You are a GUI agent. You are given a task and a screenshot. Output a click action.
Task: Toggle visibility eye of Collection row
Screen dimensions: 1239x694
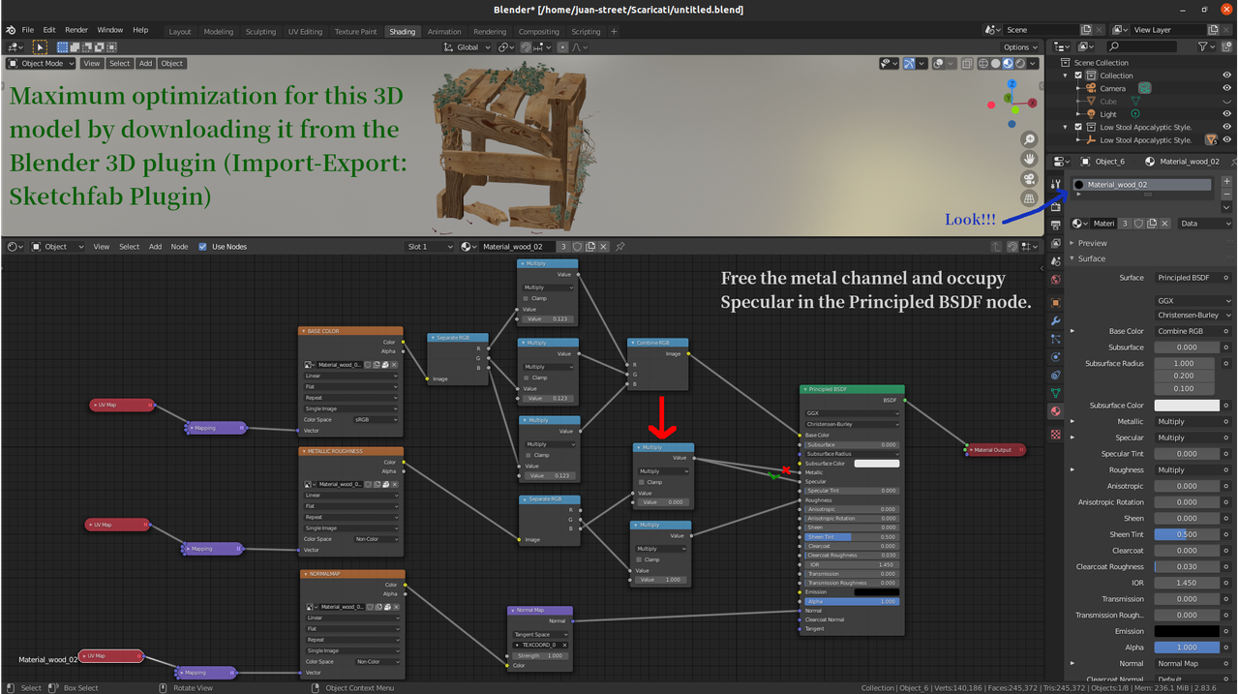pos(1227,75)
